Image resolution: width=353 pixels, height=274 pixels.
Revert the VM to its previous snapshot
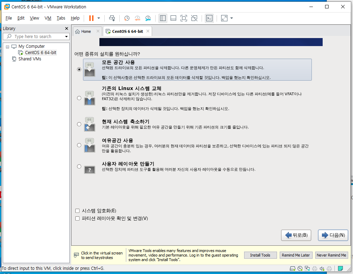click(x=137, y=18)
